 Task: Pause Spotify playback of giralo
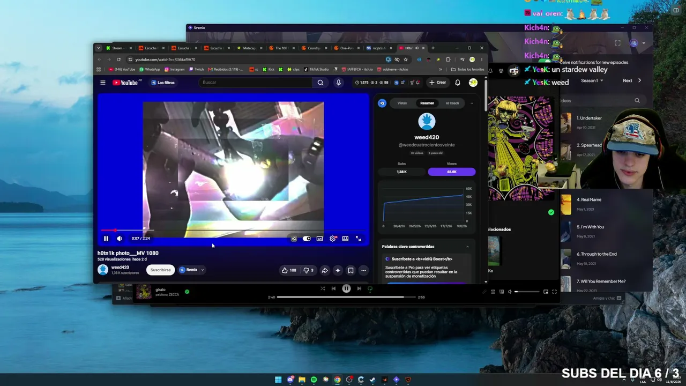coord(346,288)
